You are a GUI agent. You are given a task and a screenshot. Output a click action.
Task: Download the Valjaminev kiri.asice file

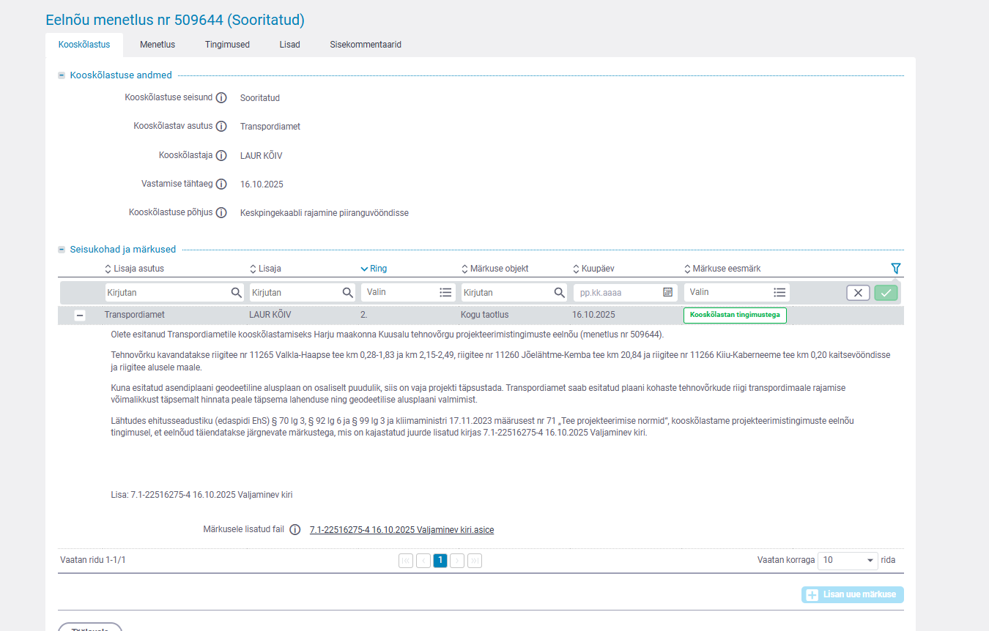401,530
